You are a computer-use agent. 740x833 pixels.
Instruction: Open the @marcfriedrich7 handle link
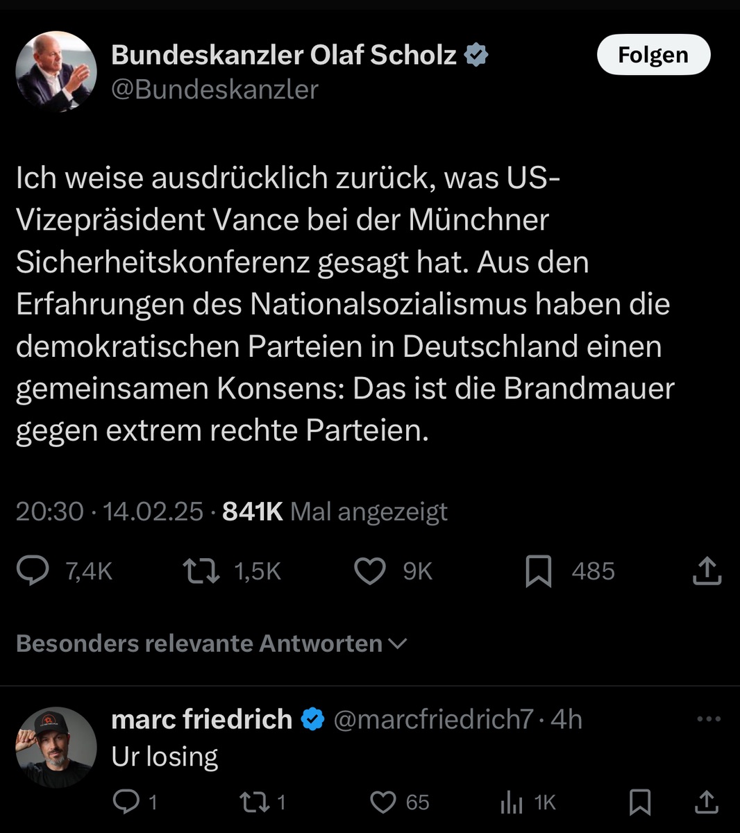(x=433, y=719)
